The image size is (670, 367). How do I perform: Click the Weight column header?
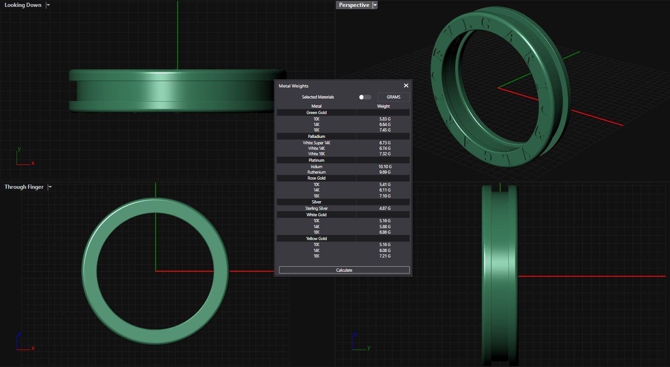pos(383,106)
